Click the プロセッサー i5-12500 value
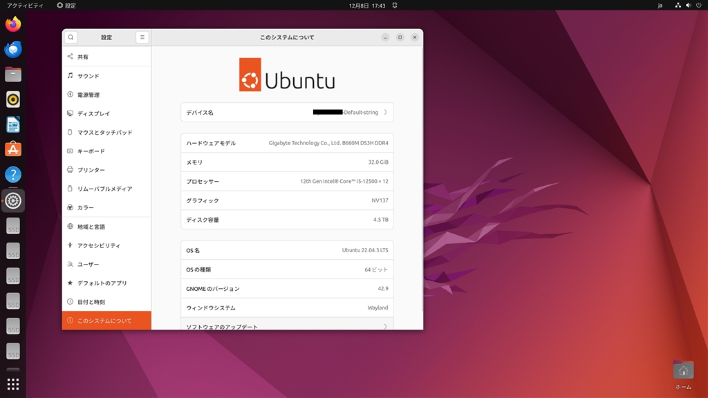The image size is (708, 398). click(344, 182)
